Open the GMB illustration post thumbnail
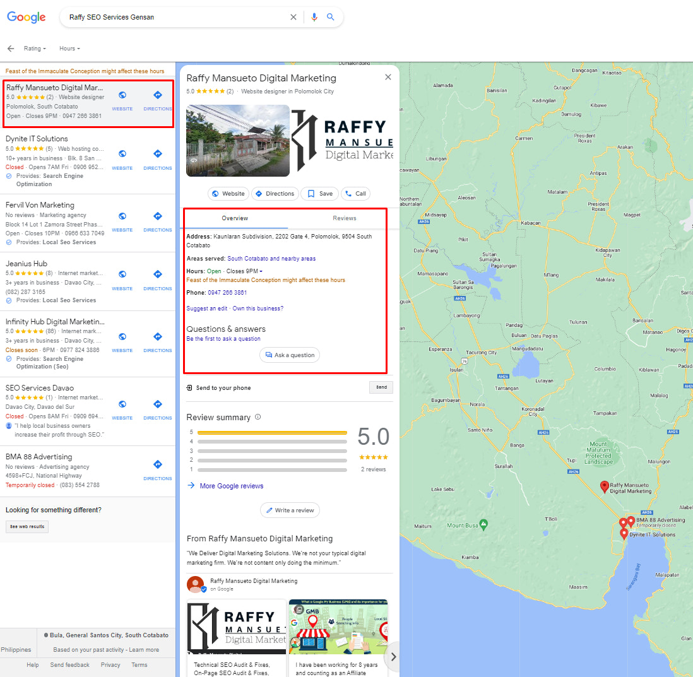 click(x=338, y=627)
